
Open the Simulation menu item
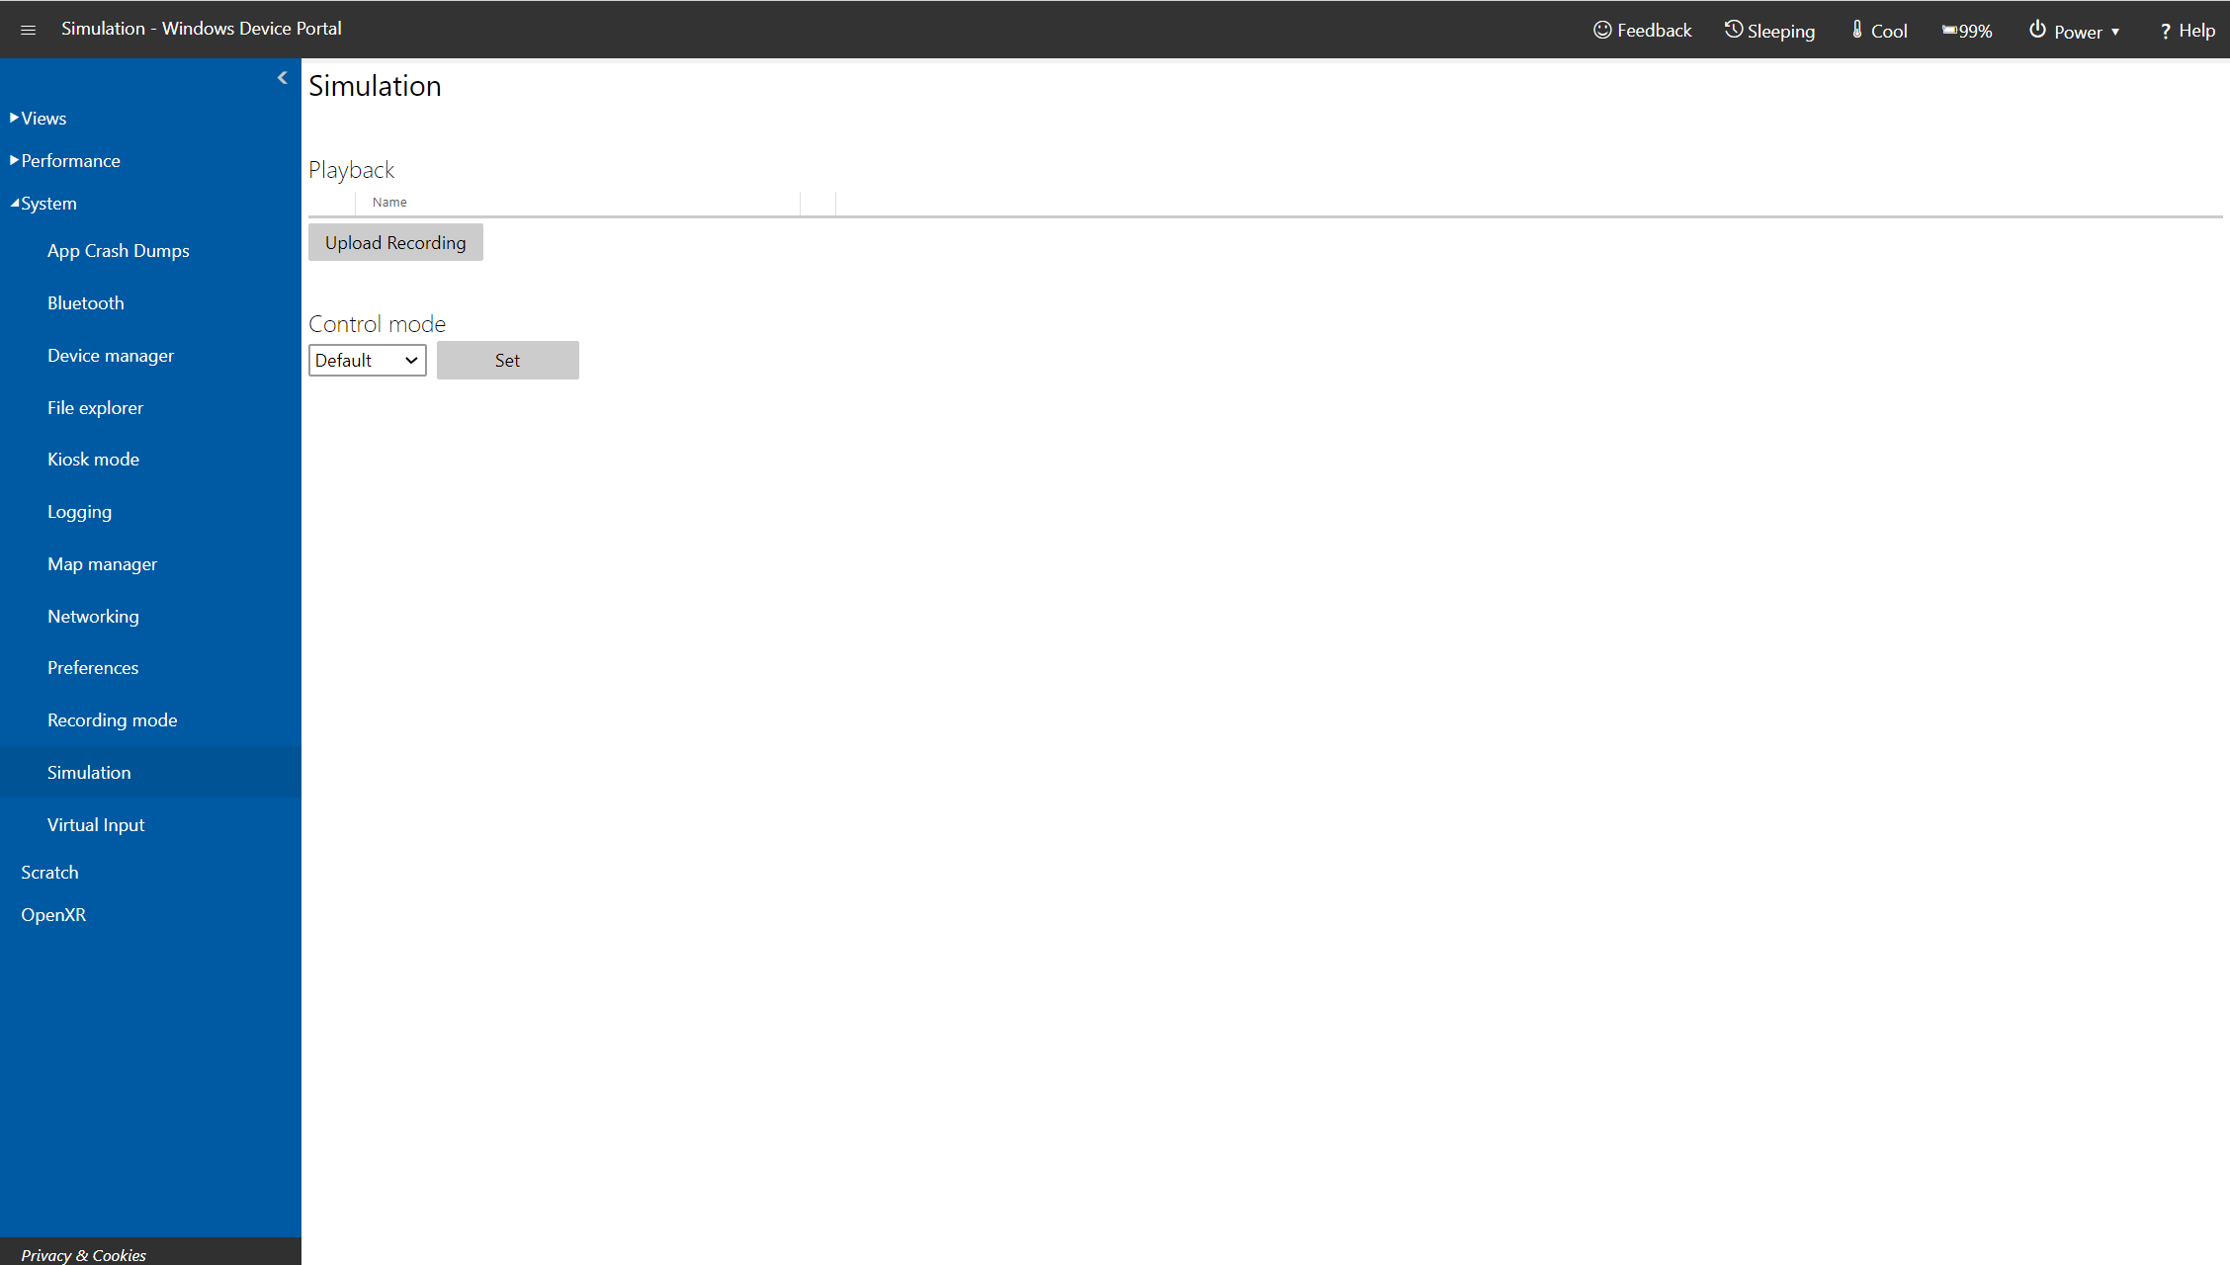click(x=89, y=770)
